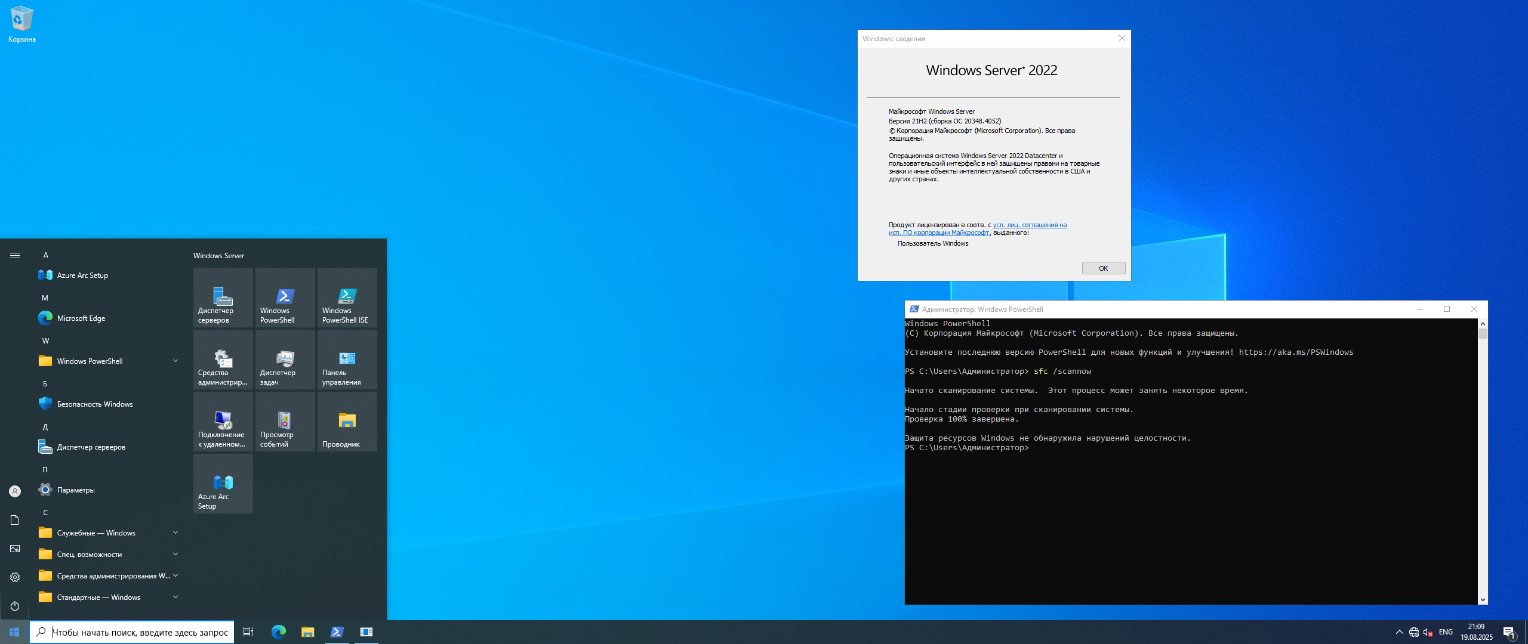This screenshot has height=644, width=1528.
Task: Switch to the winver taskbar icon
Action: (366, 632)
